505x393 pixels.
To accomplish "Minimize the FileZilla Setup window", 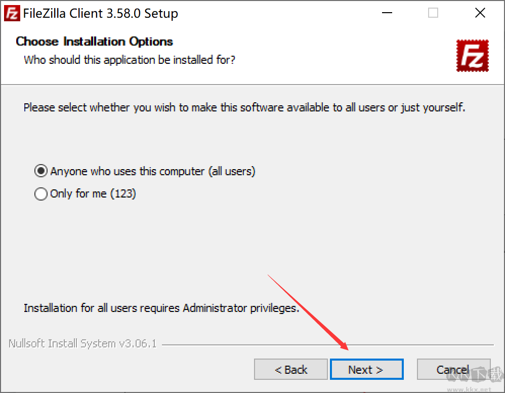I will [x=386, y=13].
